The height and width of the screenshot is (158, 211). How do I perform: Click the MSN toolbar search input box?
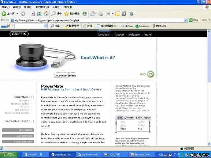click(x=29, y=26)
